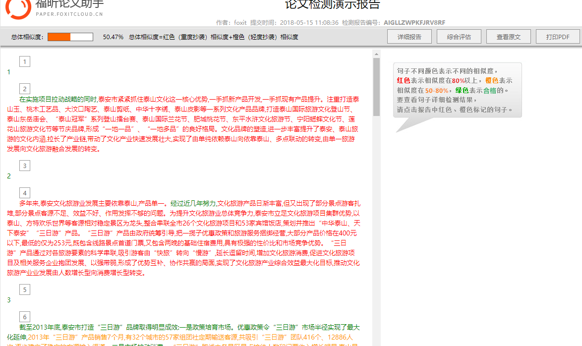582x346 pixels.
Task: Select paragraph marker box "6"
Action: click(x=24, y=316)
